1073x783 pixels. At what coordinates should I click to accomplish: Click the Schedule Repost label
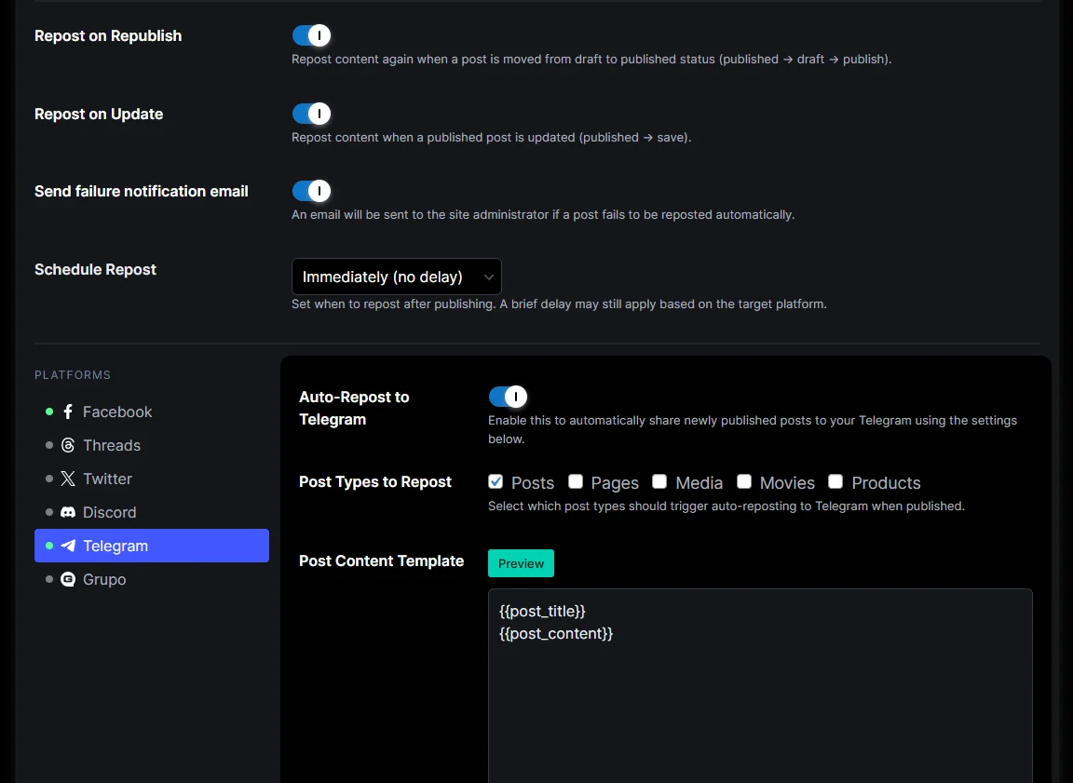(x=95, y=269)
